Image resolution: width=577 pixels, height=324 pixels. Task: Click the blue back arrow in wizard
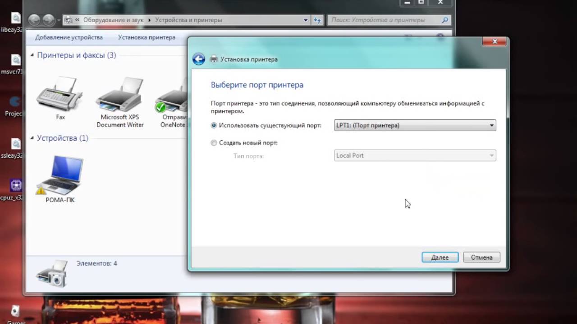[x=199, y=59]
